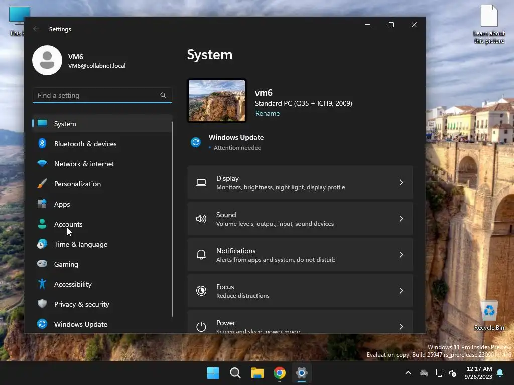Viewport: 514px width, 385px height.
Task: Expand the Display settings chevron
Action: 401,182
